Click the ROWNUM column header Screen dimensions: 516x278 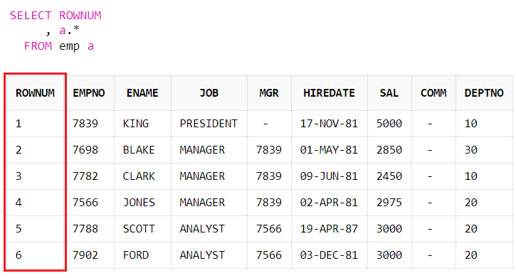[35, 93]
